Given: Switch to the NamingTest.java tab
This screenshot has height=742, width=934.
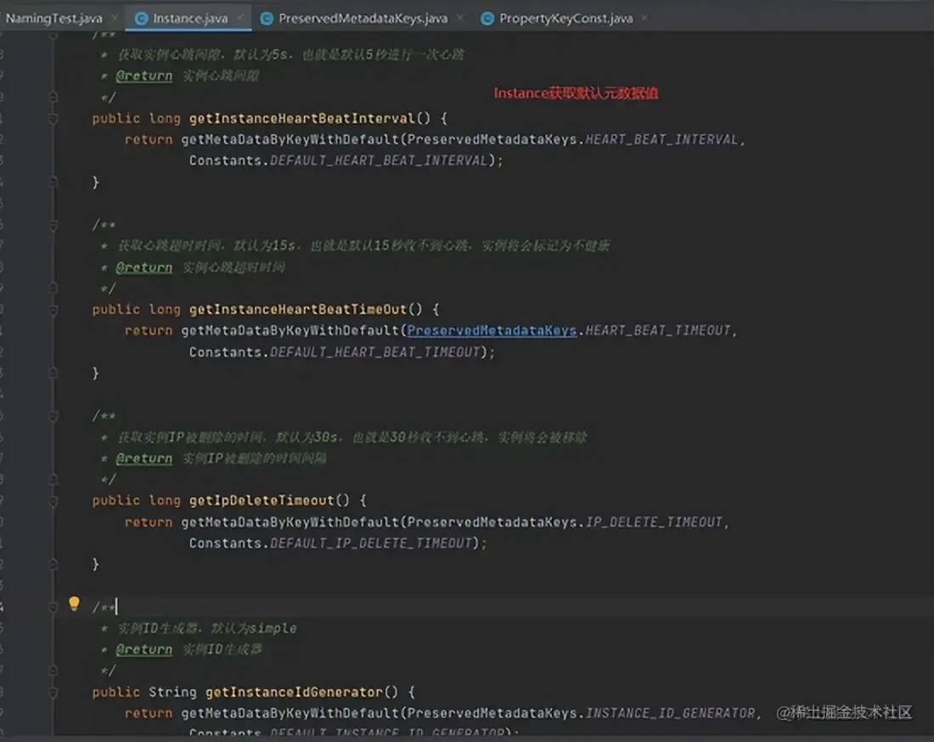Looking at the screenshot, I should [x=53, y=19].
